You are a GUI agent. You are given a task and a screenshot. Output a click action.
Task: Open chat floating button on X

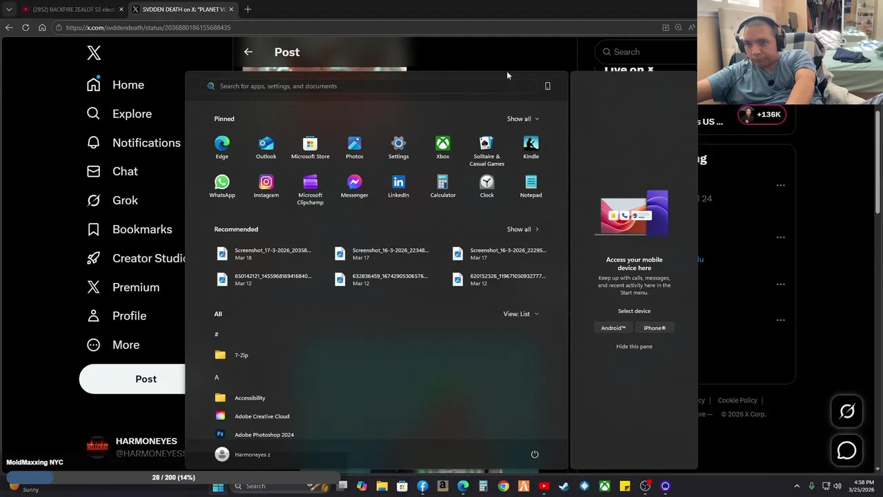tap(846, 451)
